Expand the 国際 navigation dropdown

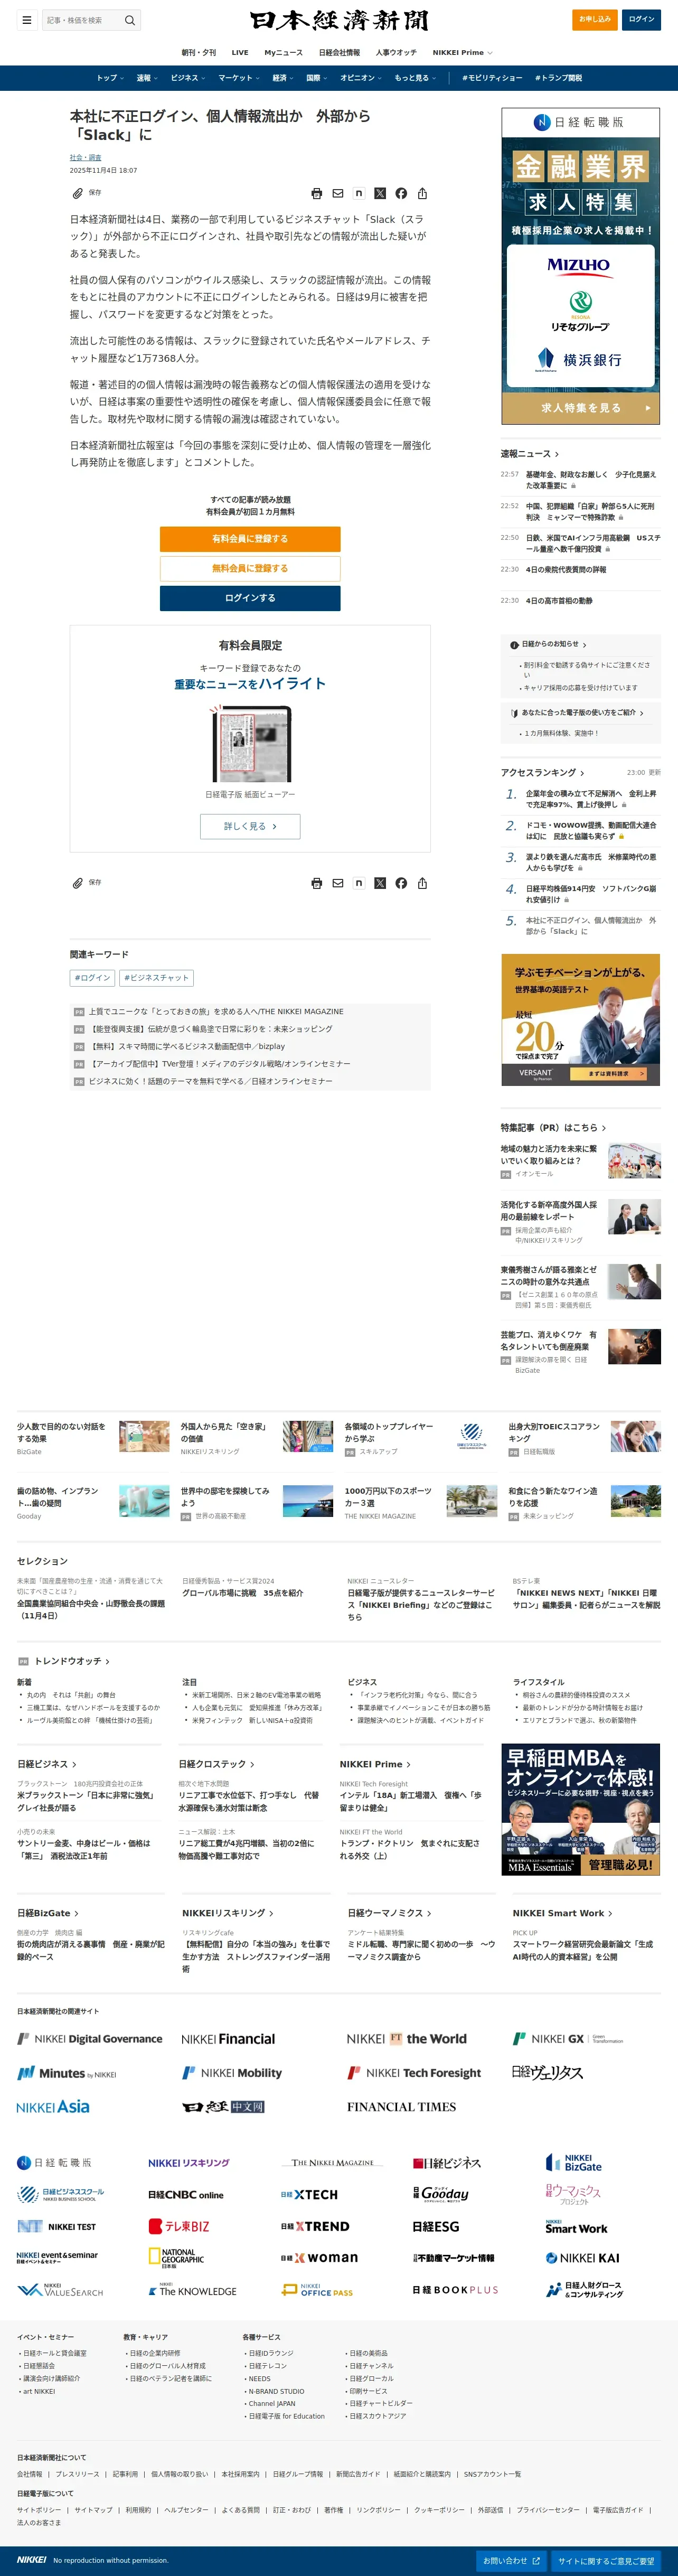click(316, 78)
